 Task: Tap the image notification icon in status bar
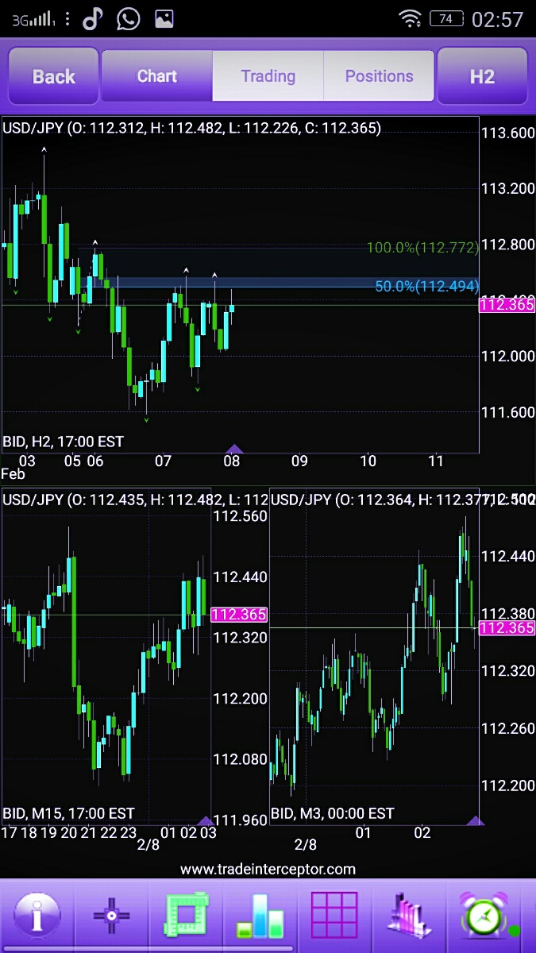point(164,19)
